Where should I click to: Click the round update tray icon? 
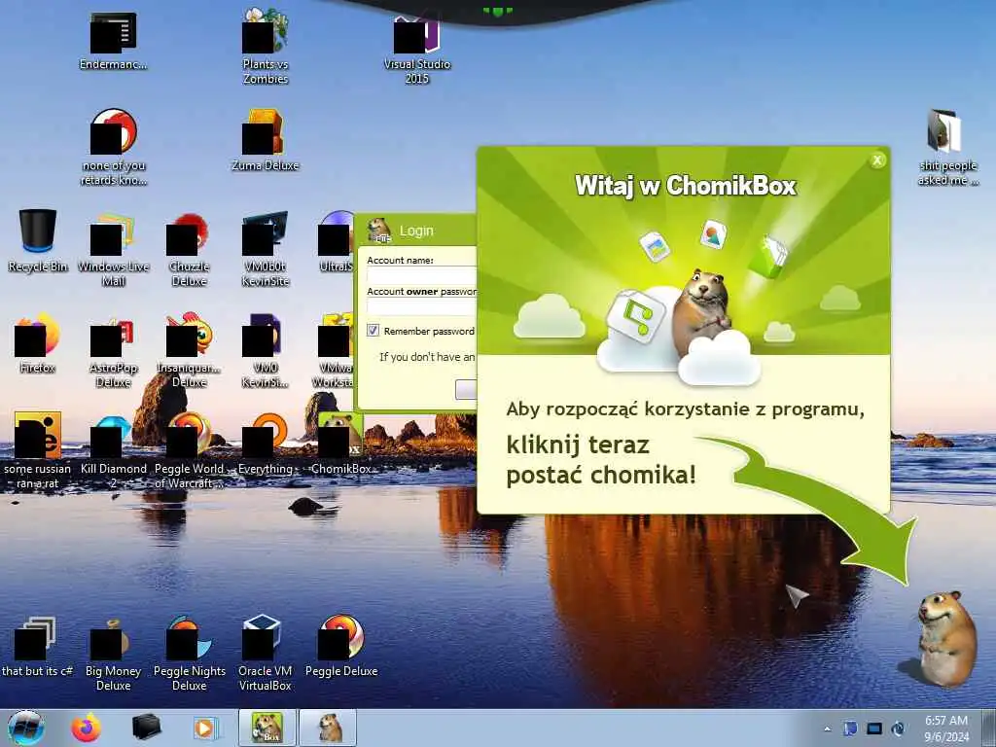pyautogui.click(x=898, y=729)
